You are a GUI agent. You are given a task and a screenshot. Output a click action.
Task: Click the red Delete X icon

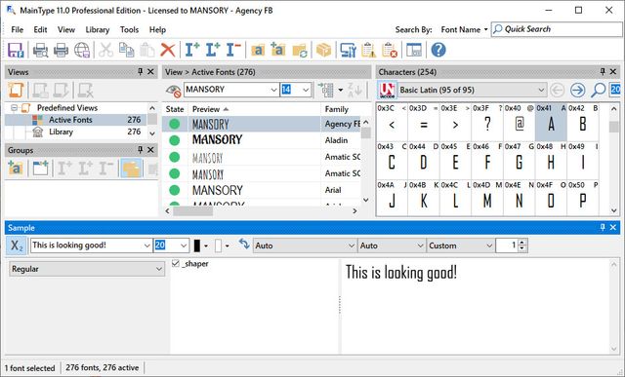168,50
